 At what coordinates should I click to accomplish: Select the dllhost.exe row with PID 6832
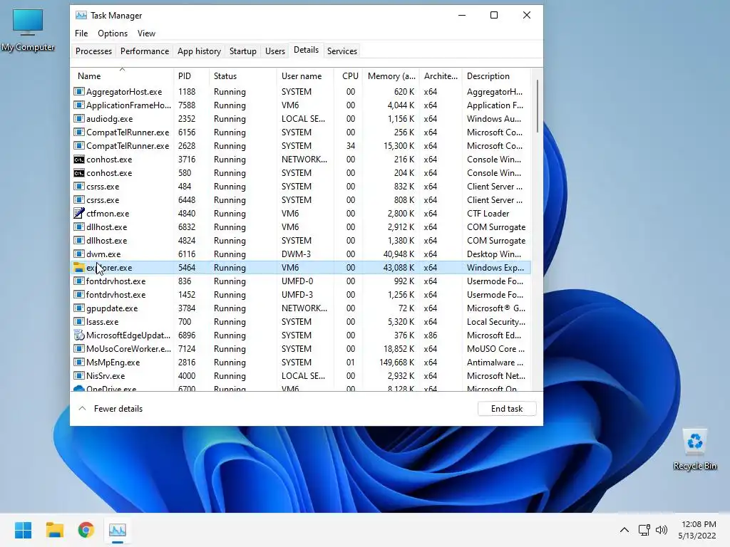(x=301, y=227)
